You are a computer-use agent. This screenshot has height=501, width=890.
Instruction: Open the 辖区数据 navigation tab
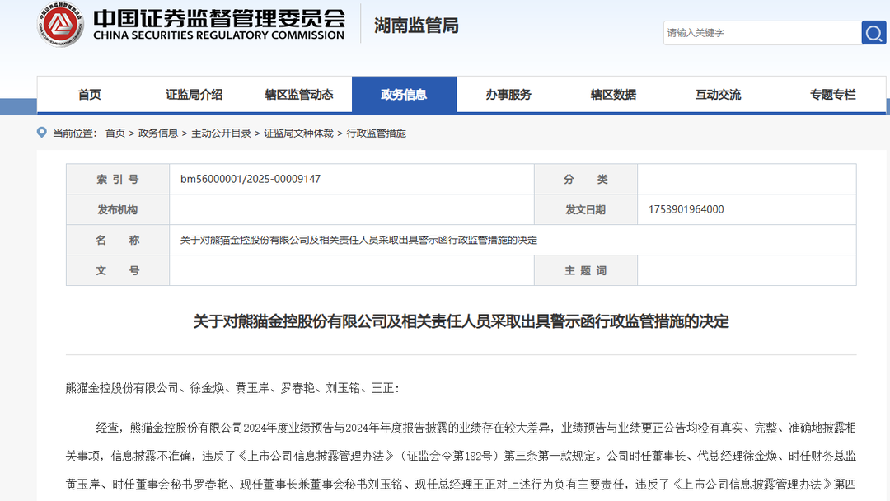tap(614, 95)
